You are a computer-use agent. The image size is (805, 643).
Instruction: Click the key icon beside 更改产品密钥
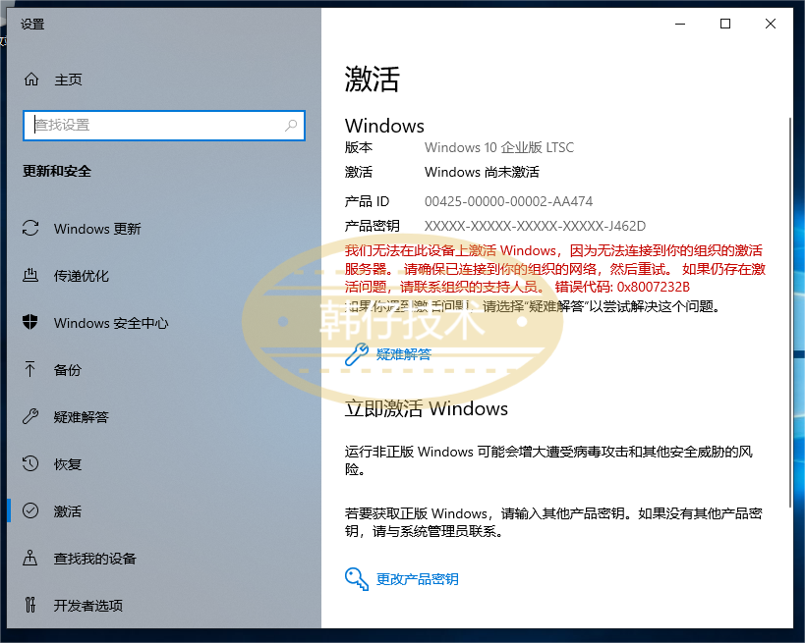tap(356, 579)
